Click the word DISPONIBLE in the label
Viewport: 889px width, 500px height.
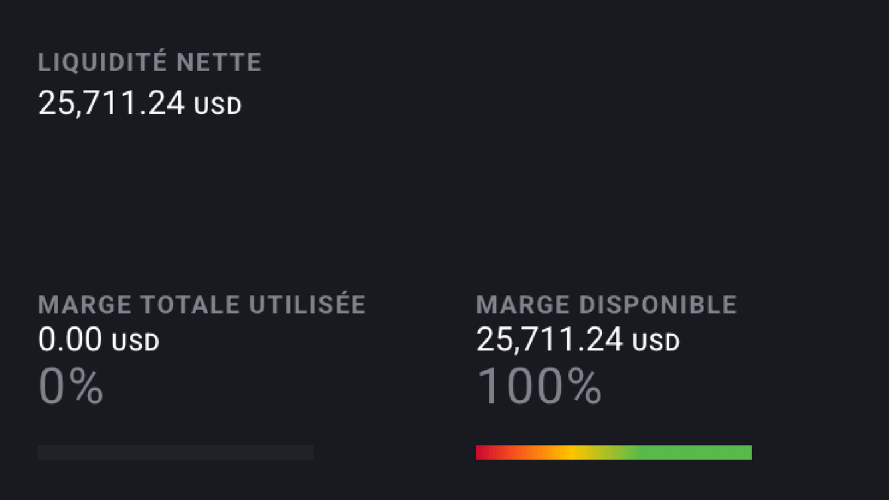tap(658, 305)
